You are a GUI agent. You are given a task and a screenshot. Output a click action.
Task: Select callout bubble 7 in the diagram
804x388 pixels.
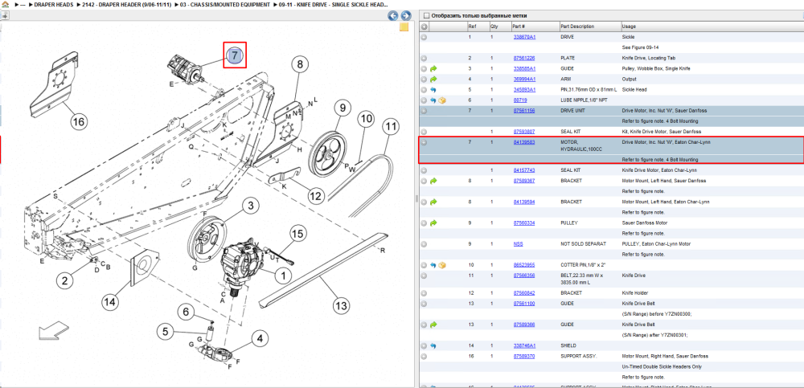pyautogui.click(x=234, y=55)
